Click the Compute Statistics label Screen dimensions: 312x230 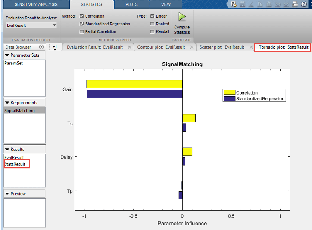click(x=182, y=30)
